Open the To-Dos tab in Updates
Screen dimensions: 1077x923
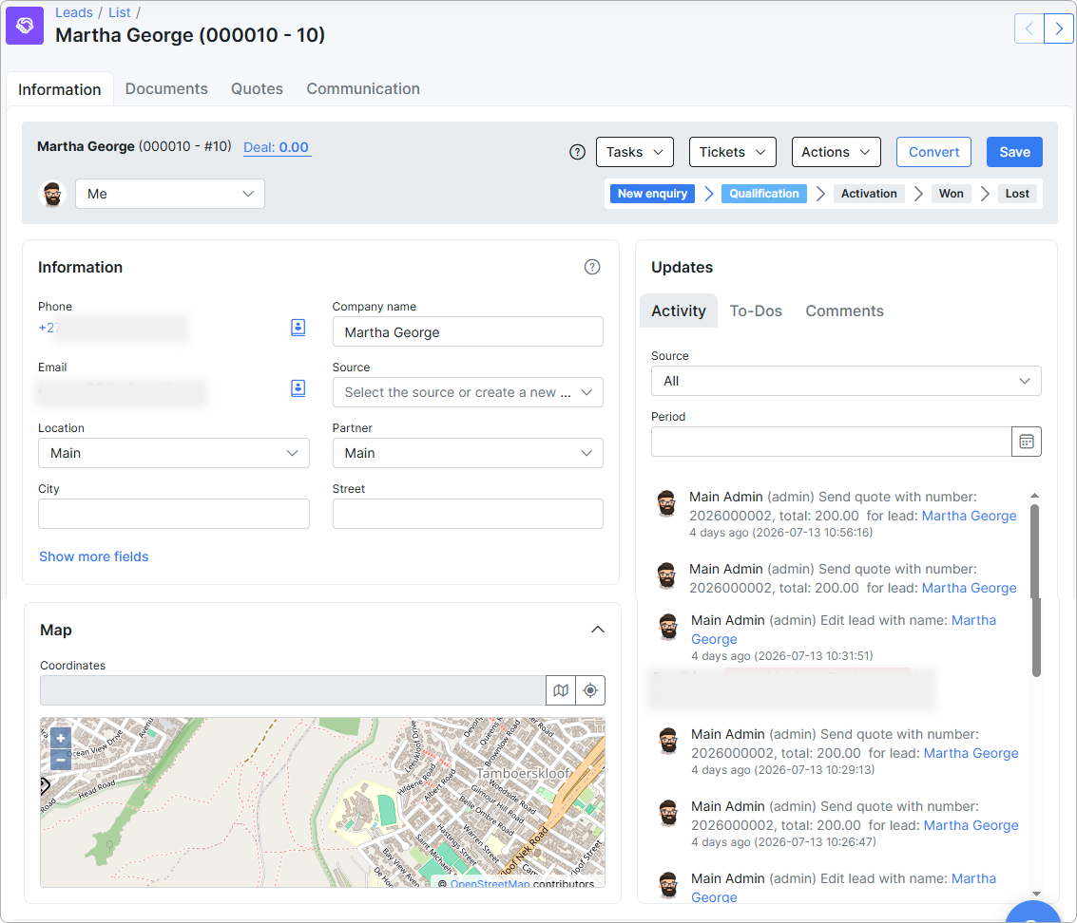756,311
